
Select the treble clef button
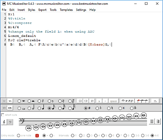(x=4, y=122)
